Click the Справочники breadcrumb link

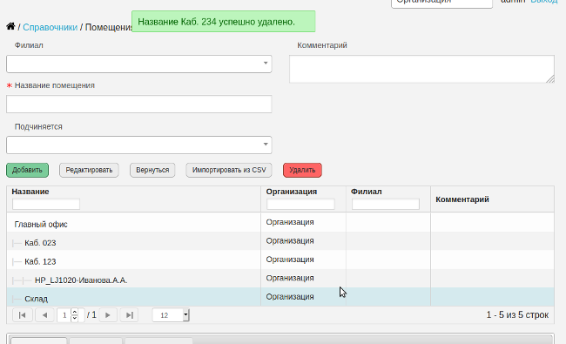click(x=51, y=28)
